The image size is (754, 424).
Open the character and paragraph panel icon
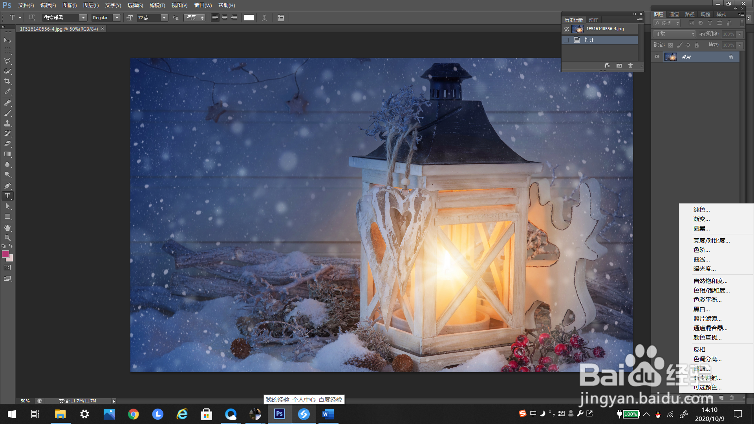coord(281,18)
